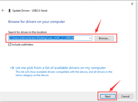Expand the driver location dropdown arrow
Viewport: 138px width, 102px height.
90,38
